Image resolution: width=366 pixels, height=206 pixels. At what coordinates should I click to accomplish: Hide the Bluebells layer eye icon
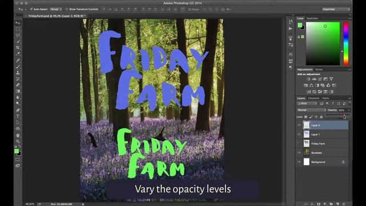pos(299,153)
